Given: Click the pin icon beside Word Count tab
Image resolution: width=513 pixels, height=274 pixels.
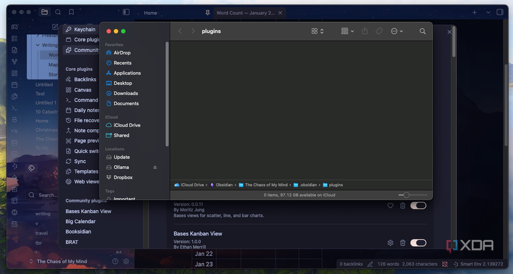Looking at the screenshot, I should point(208,13).
